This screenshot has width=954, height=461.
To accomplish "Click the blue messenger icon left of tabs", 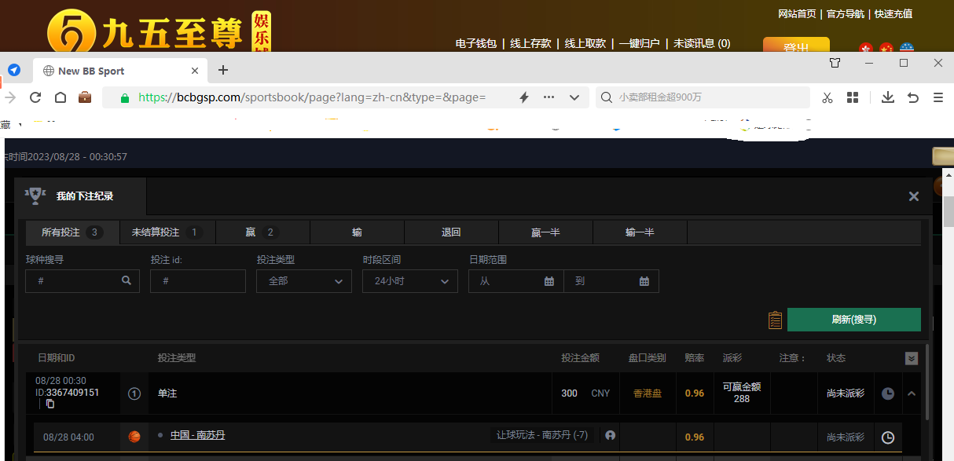I will 13,70.
